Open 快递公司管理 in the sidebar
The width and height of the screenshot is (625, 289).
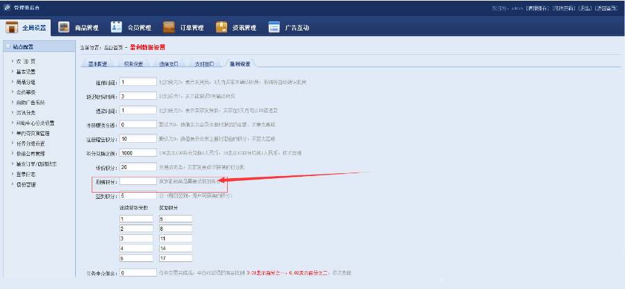31,153
